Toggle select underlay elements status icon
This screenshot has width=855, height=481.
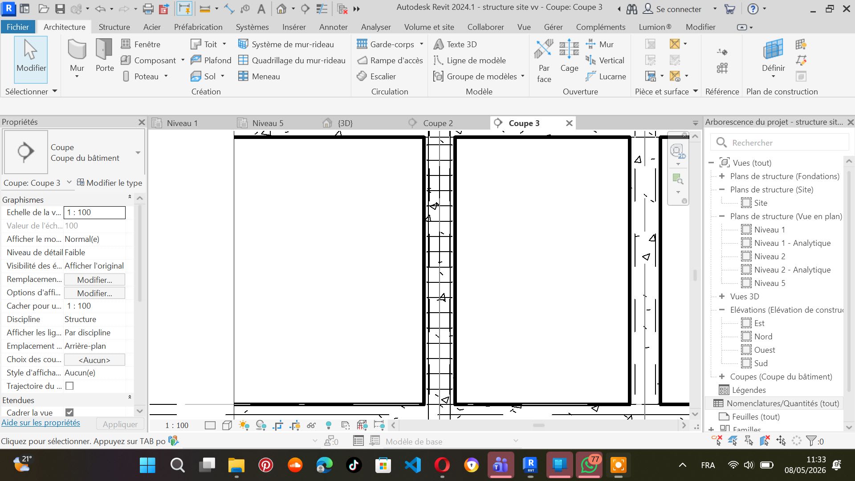tap(733, 441)
